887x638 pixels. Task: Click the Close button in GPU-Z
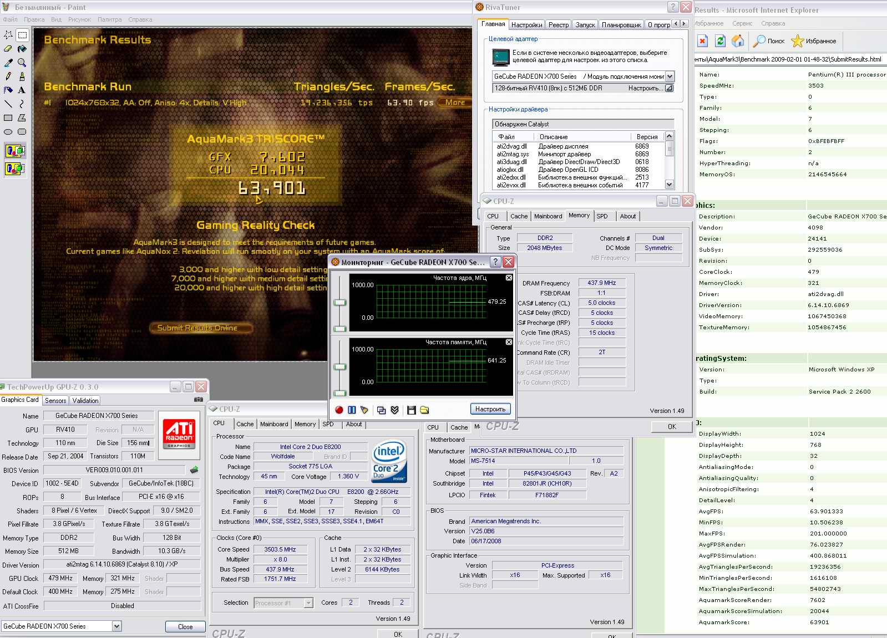pyautogui.click(x=185, y=626)
